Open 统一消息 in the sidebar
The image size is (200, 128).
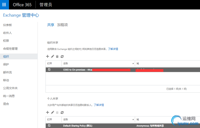(9, 96)
